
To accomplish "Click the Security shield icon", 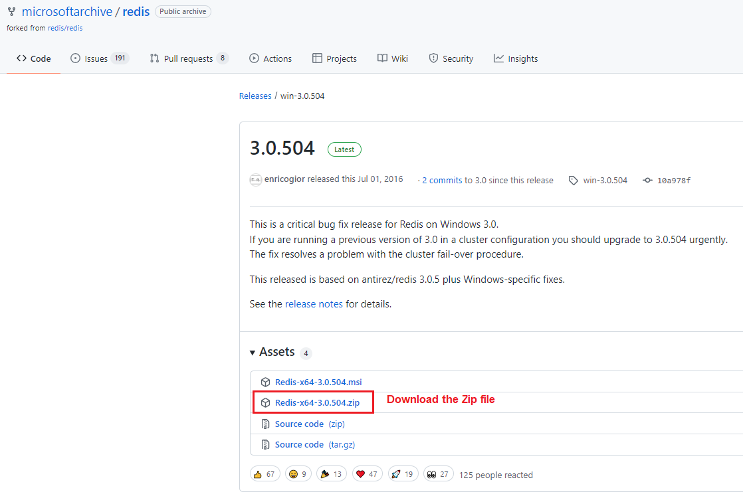I will [x=433, y=58].
